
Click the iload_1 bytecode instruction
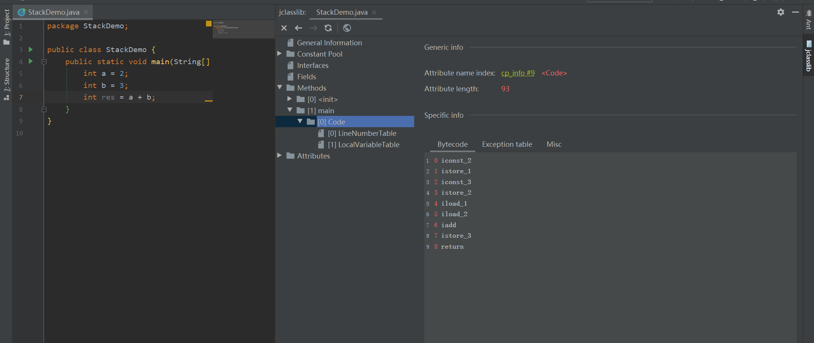click(x=454, y=203)
